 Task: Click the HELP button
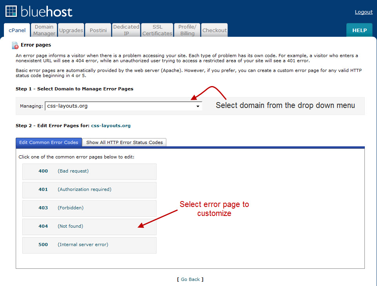point(359,30)
